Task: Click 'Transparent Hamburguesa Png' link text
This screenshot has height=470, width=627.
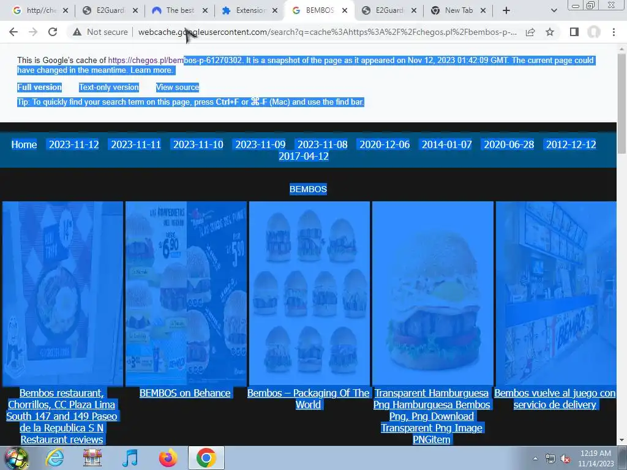Action: (x=432, y=416)
